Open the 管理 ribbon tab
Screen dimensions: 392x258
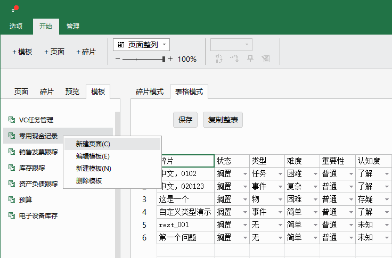73,26
